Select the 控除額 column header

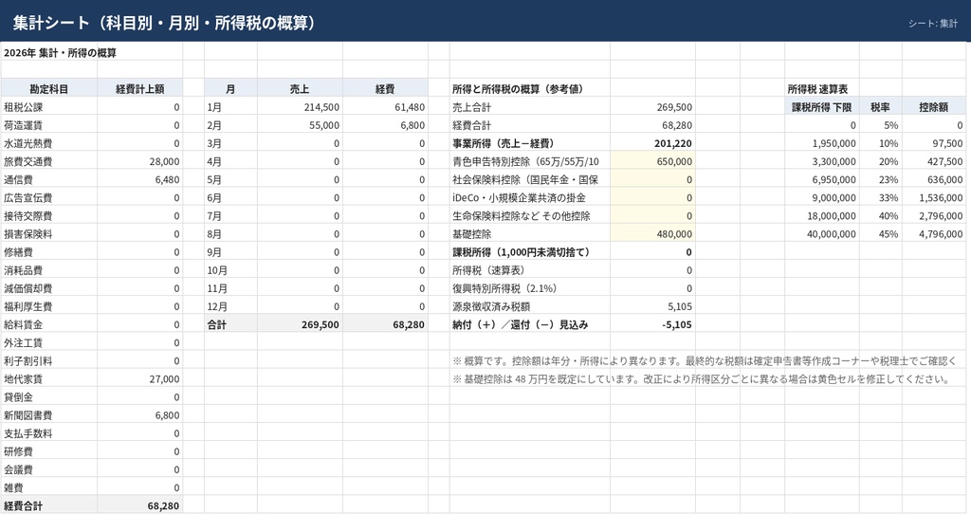click(934, 107)
